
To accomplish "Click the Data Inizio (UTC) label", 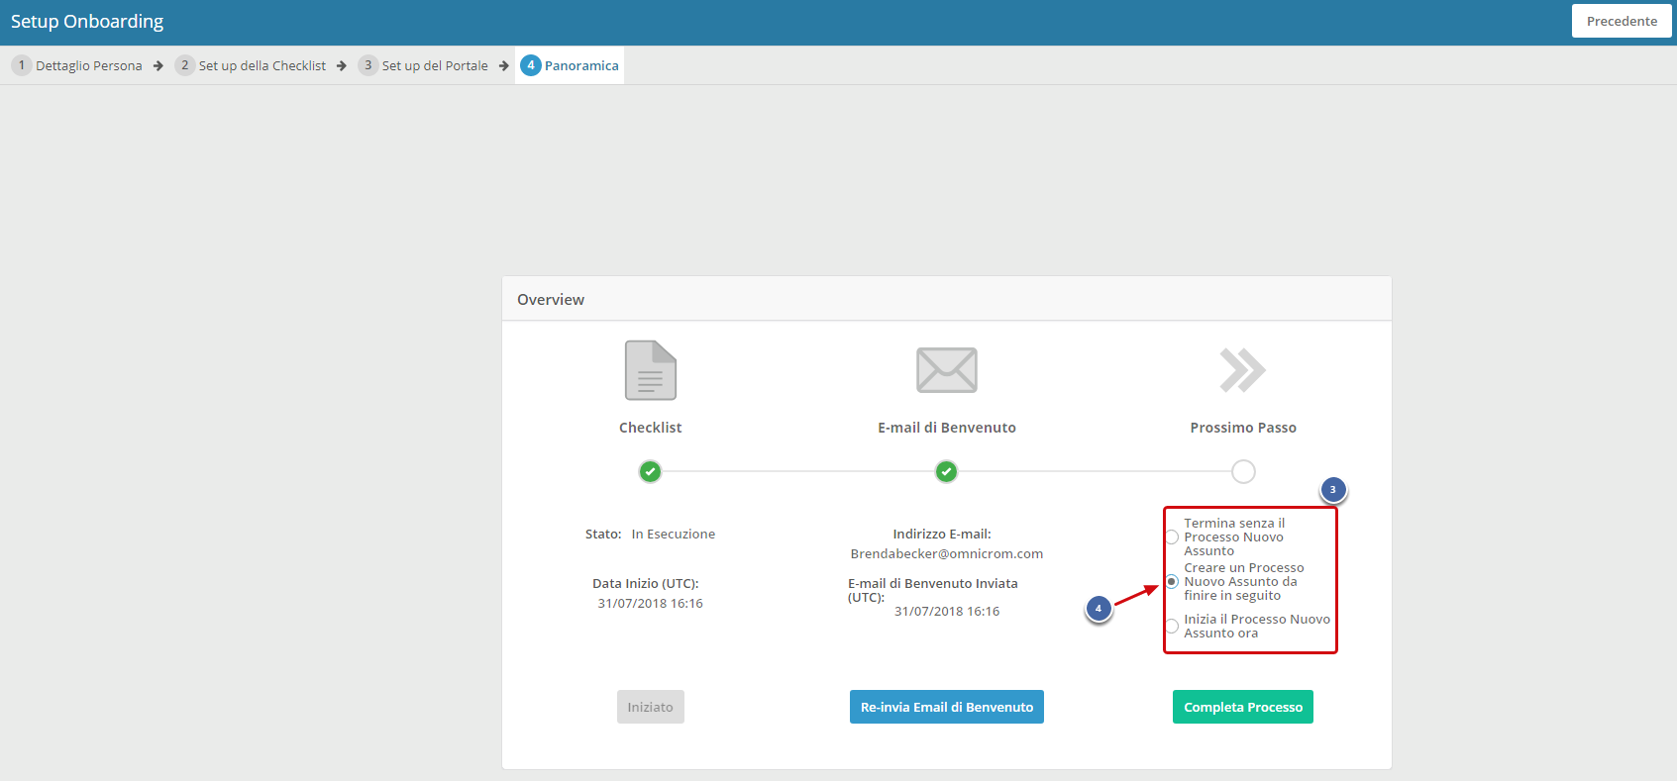I will click(x=646, y=584).
